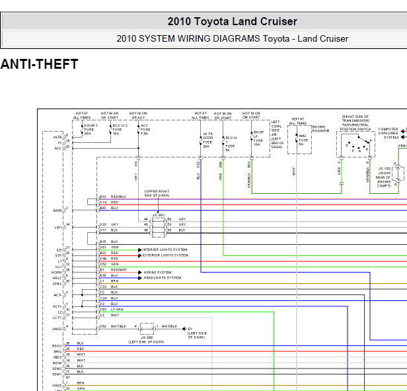407x391 pixels.
Task: Click the 'ACC FUSE 7.5A' label
Action: pyautogui.click(x=145, y=130)
